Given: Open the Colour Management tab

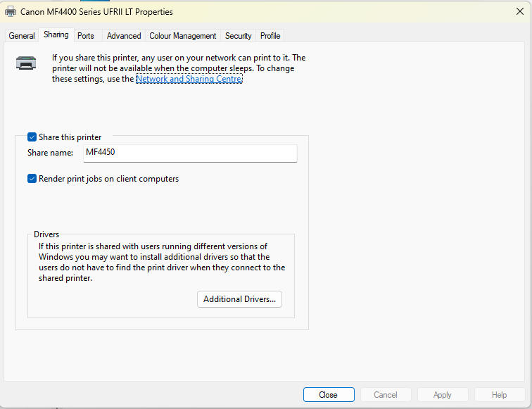Looking at the screenshot, I should pos(182,36).
